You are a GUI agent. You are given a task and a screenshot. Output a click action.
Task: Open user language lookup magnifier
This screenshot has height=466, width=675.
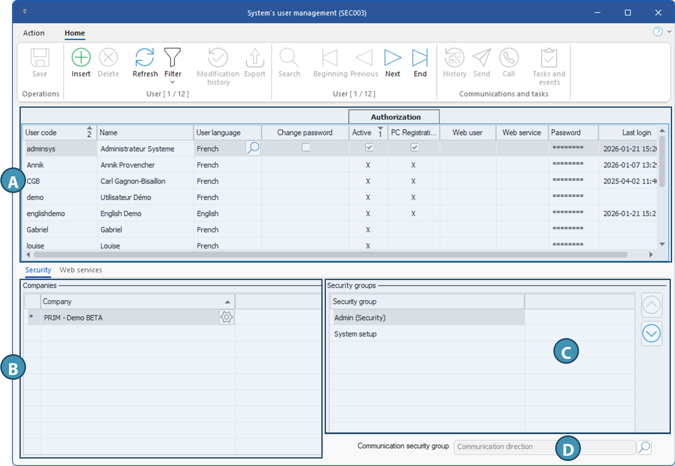(253, 148)
